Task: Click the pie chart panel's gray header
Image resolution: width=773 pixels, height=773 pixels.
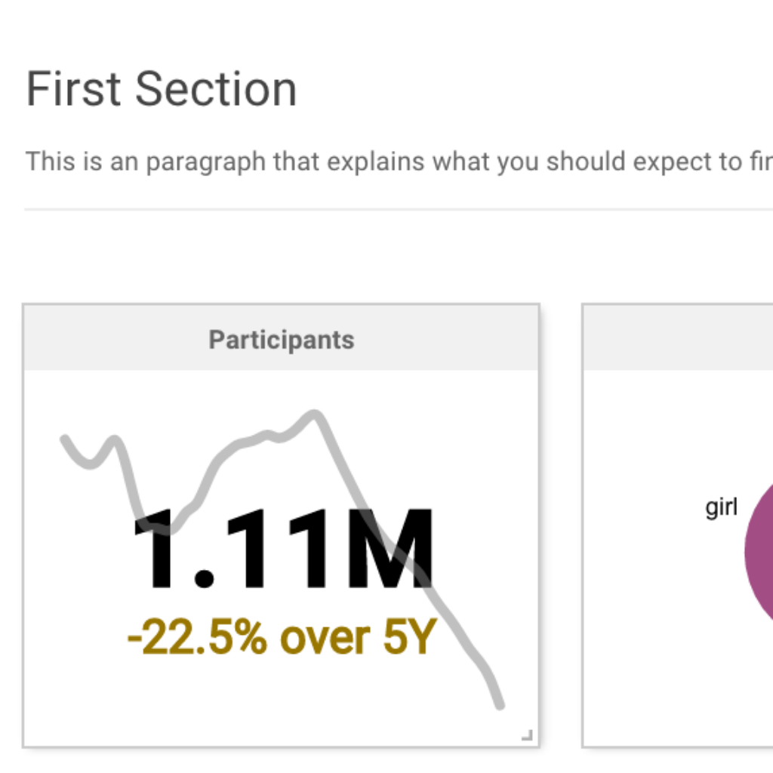Action: 679,338
